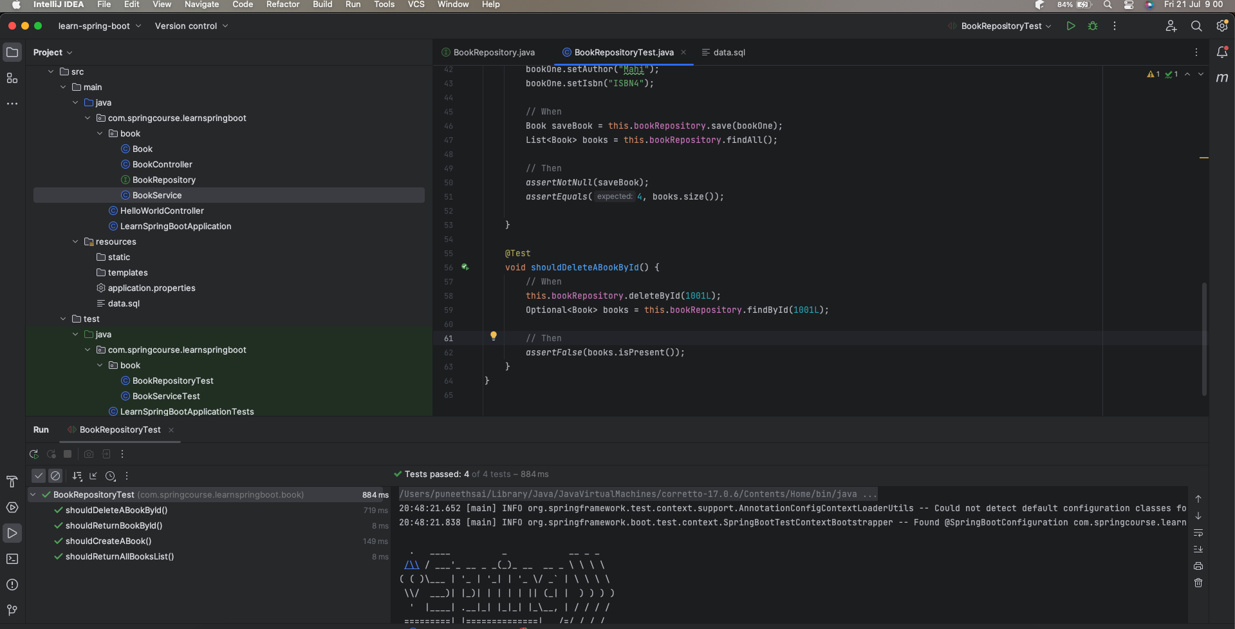Rerun tests in Run panel
Screen dimensions: 1235x629
coord(34,454)
